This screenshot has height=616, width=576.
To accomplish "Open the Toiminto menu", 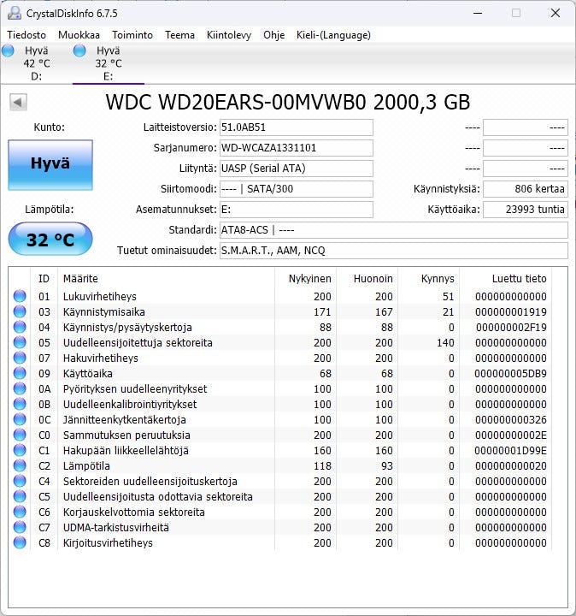I will pos(132,35).
